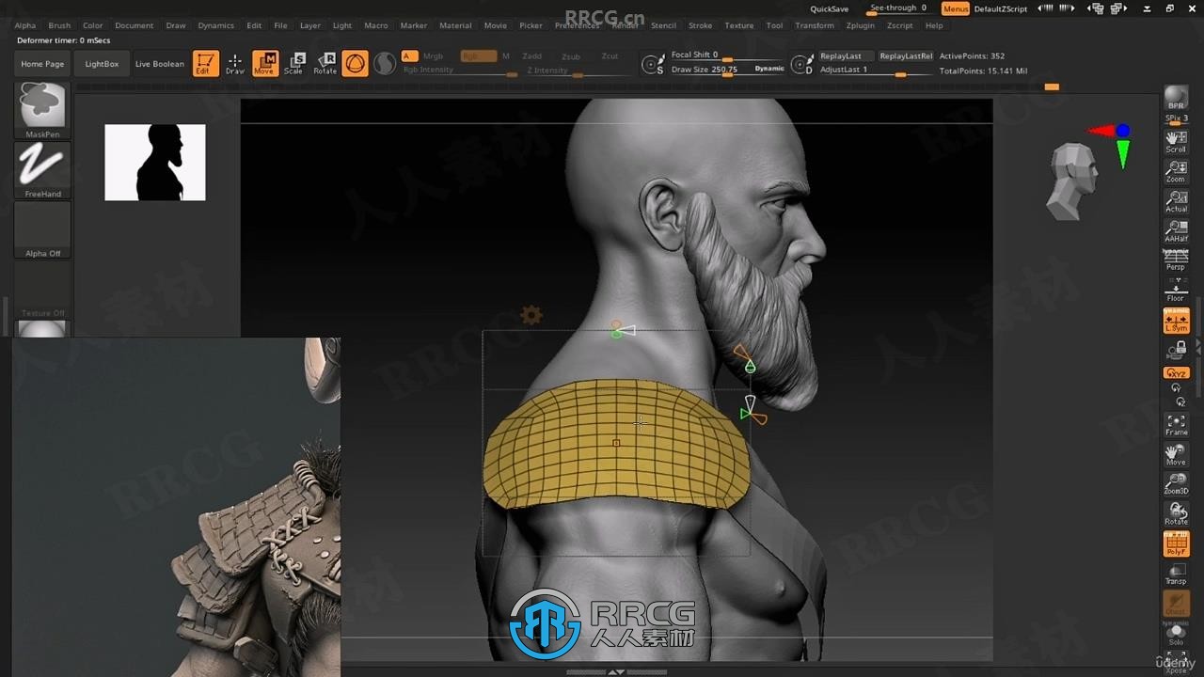Click the Move view icon in right shelf
The image size is (1204, 677).
tap(1176, 455)
